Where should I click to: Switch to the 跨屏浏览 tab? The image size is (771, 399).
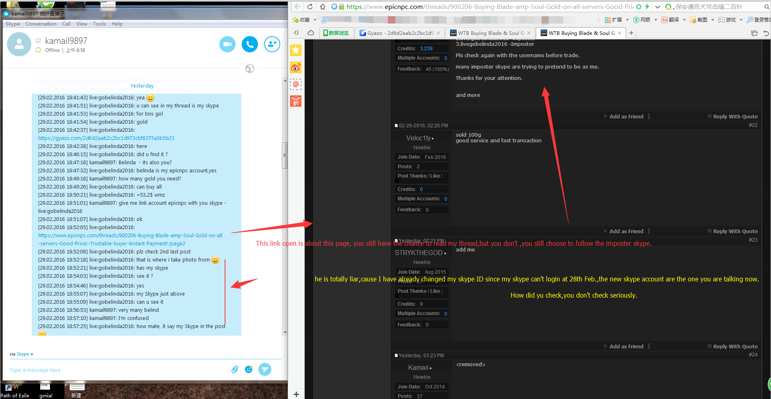coord(336,33)
